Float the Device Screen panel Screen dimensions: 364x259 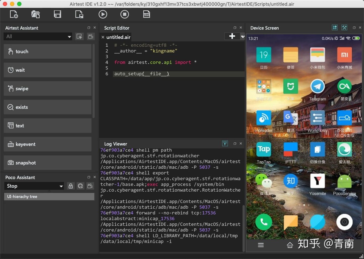[354, 28]
